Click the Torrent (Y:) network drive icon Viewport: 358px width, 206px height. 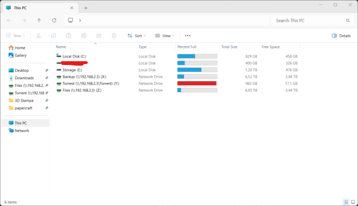click(x=59, y=83)
